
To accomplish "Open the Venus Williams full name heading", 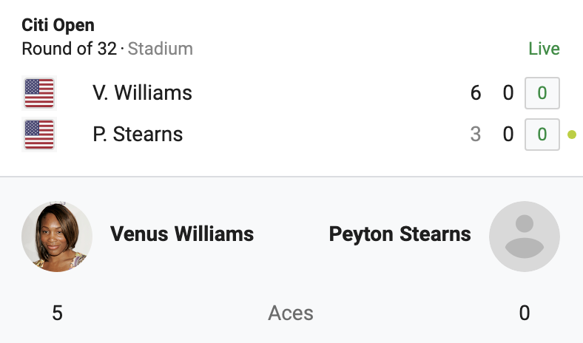I will coord(182,234).
